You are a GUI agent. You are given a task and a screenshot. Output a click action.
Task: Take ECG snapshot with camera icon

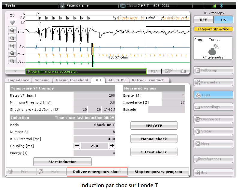(183, 71)
